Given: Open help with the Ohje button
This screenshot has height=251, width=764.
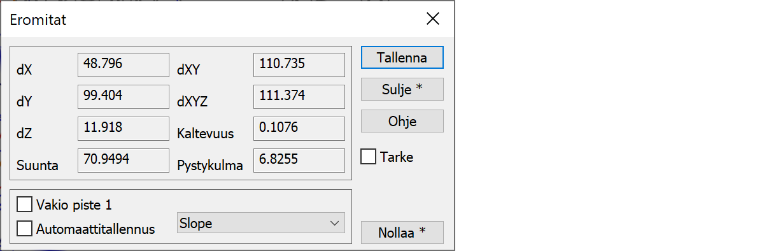Looking at the screenshot, I should 402,121.
